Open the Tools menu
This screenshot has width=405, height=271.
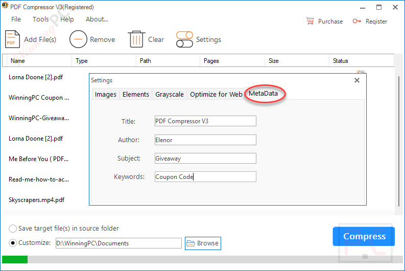(x=40, y=19)
